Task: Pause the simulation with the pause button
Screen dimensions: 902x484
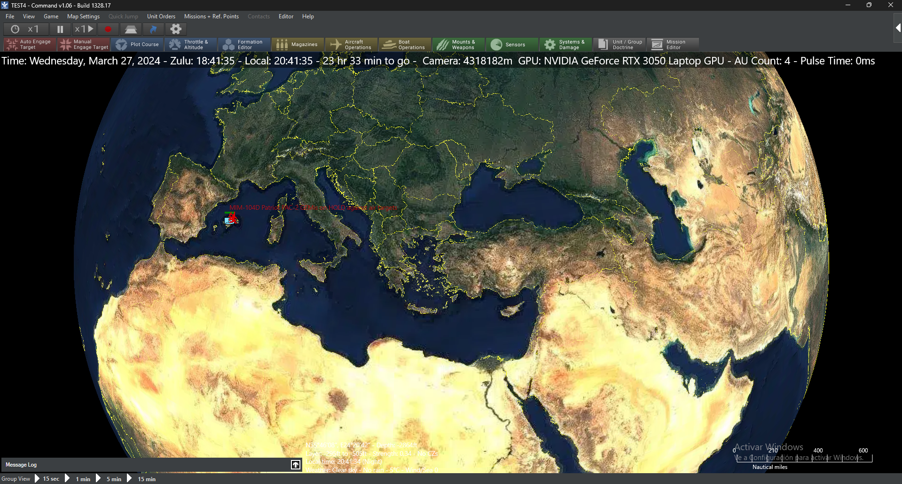Action: (60, 29)
